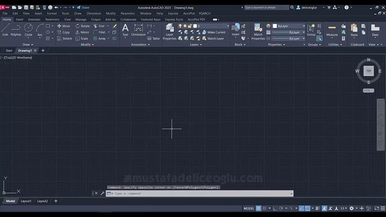The width and height of the screenshot is (386, 217).
Task: Activate the Mirror command
Action: coord(82,32)
